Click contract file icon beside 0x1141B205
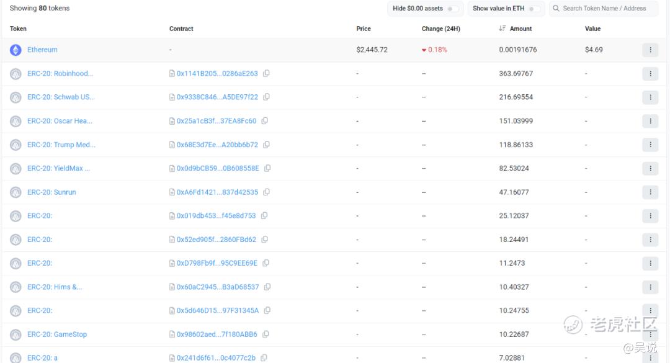 click(172, 74)
